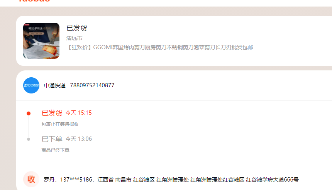The height and width of the screenshot is (190, 332).
Task: Click the 今天 15:15 shipment timestamp
Action: tap(78, 113)
